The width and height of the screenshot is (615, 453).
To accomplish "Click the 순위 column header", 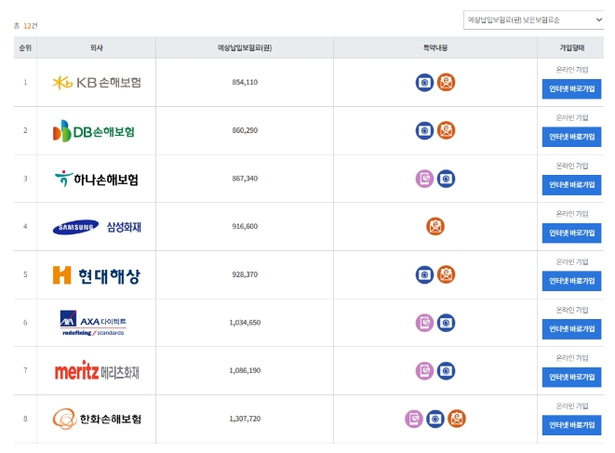I will [25, 47].
